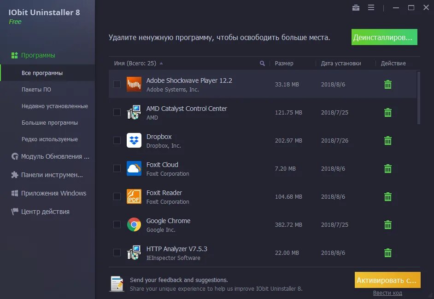Open Центр действия section
The image size is (434, 299).
(40, 212)
